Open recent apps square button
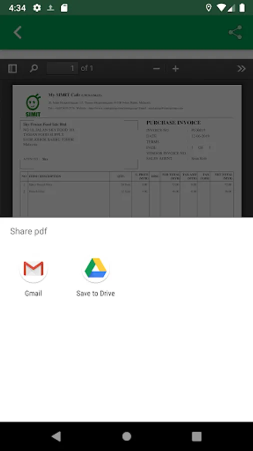This screenshot has height=451, width=253. click(196, 436)
